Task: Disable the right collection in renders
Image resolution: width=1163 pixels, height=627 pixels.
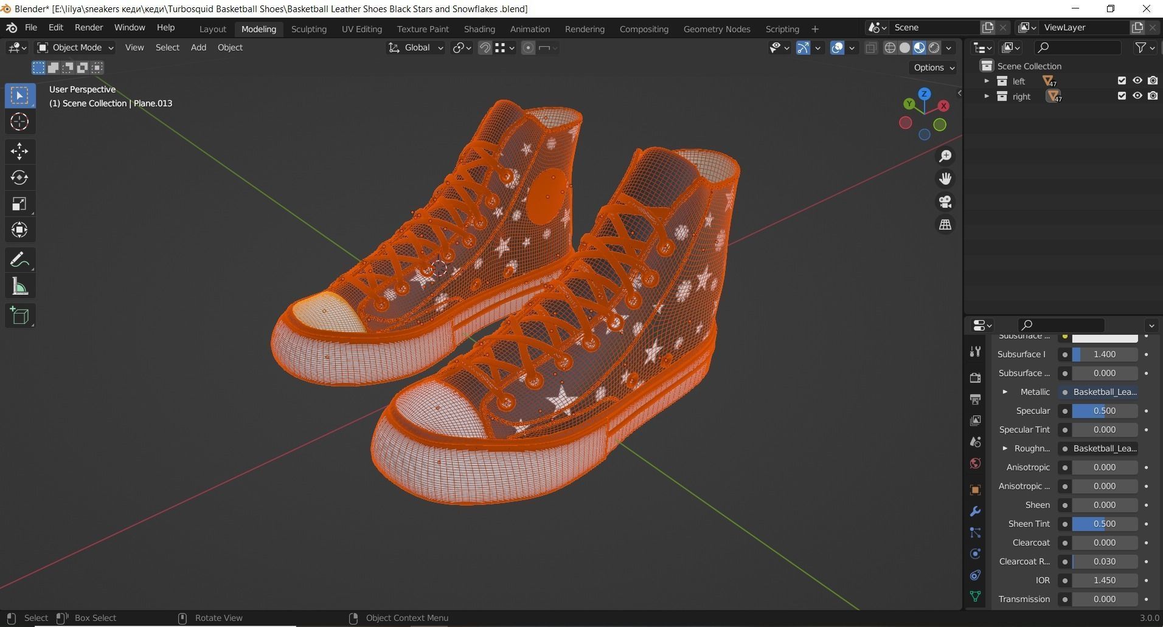Action: [1153, 96]
